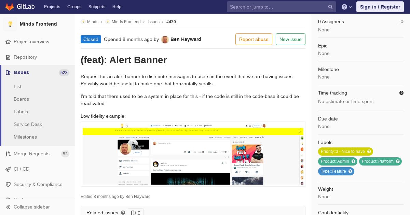This screenshot has width=410, height=215.
Task: Click the Security & Compliance shield icon
Action: 8,185
